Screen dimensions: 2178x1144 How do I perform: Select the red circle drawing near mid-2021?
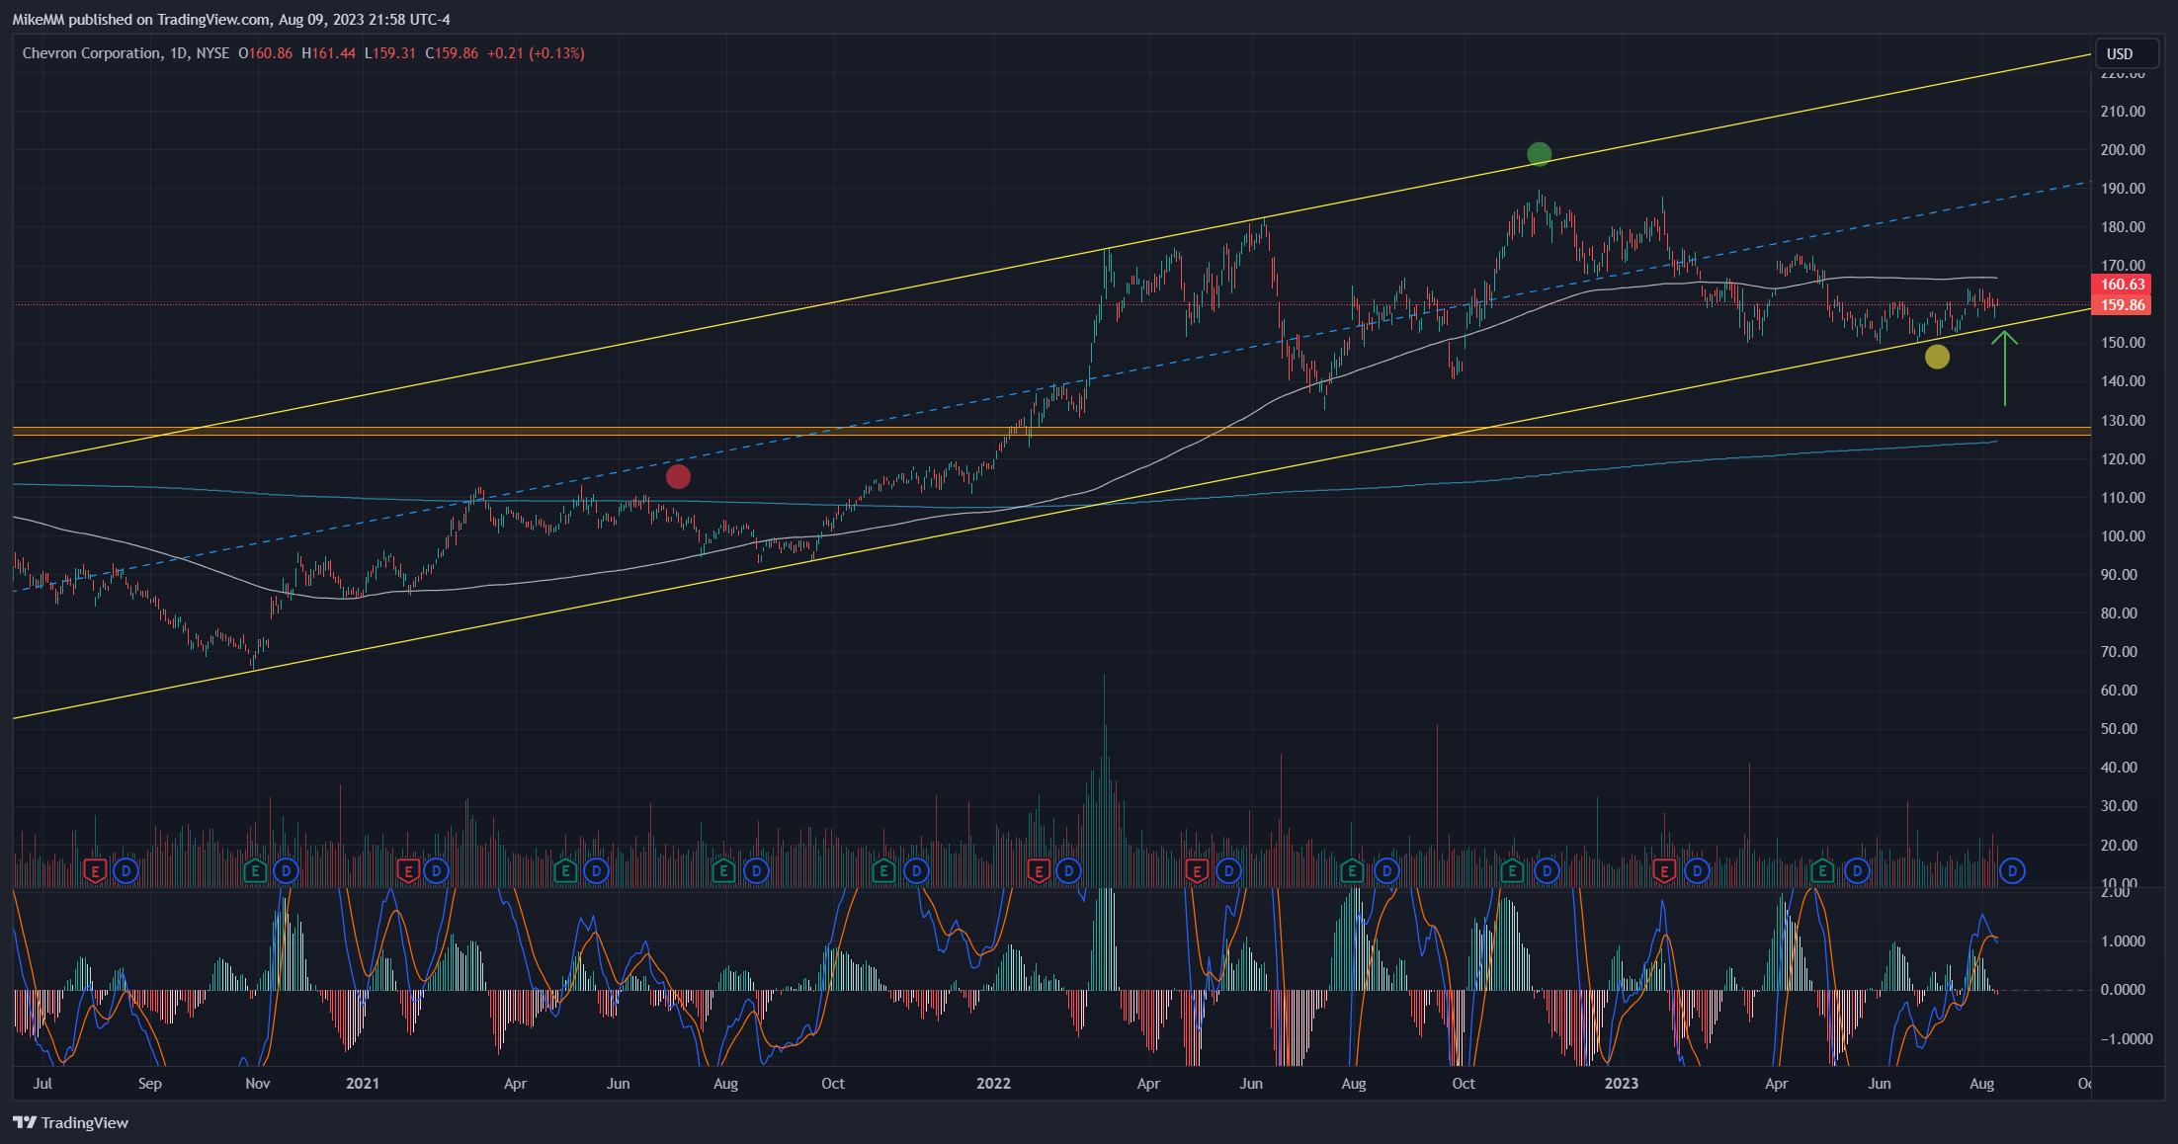click(678, 477)
